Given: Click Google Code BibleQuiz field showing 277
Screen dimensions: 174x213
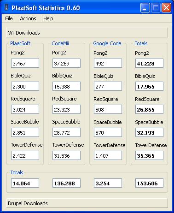Looking at the screenshot, I should coord(108,86).
